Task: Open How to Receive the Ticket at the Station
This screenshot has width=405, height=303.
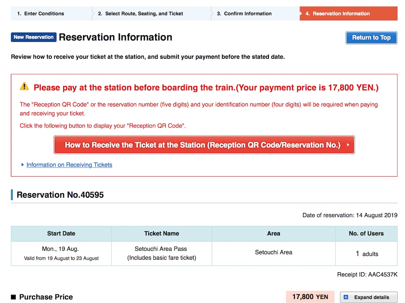Action: [x=204, y=145]
